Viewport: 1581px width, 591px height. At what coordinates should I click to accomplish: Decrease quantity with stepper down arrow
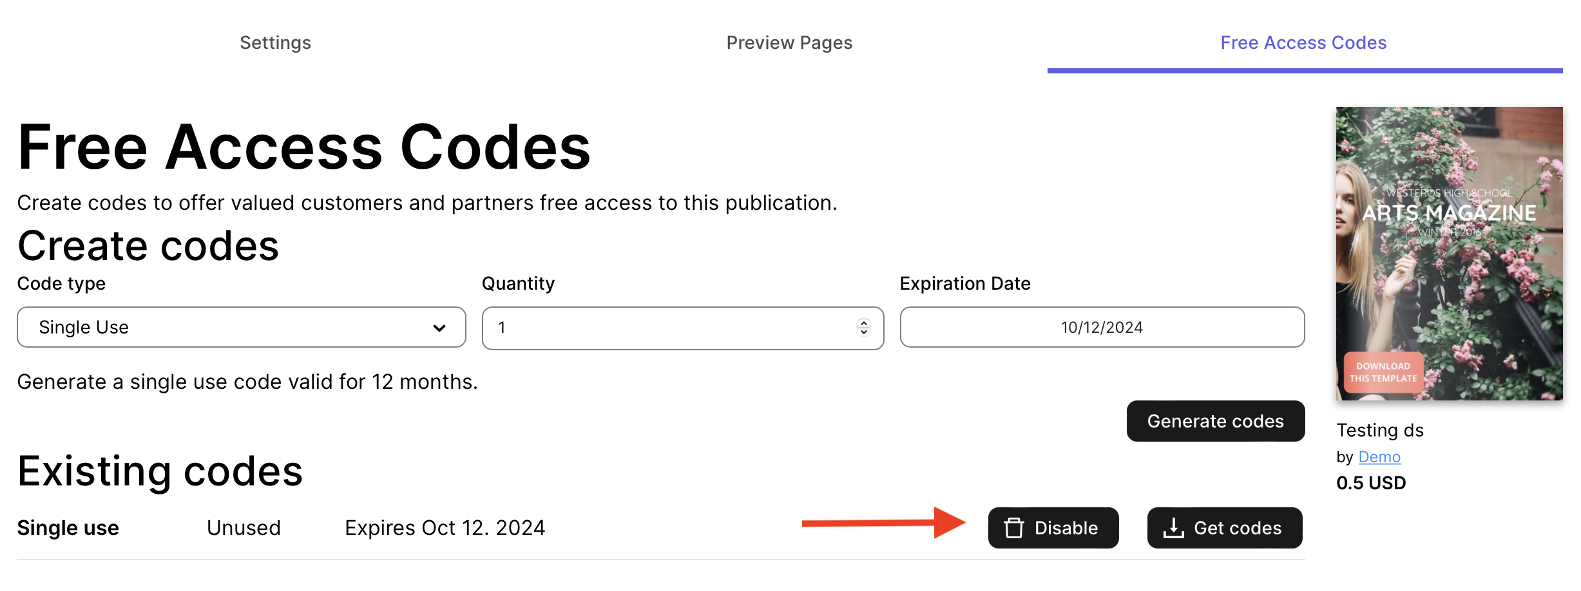click(x=864, y=332)
